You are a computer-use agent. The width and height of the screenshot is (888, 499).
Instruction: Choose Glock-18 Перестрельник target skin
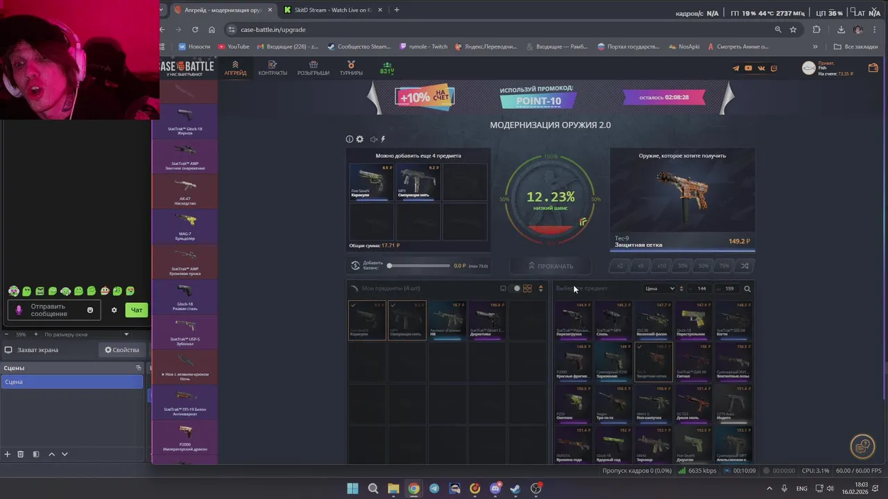pos(693,319)
